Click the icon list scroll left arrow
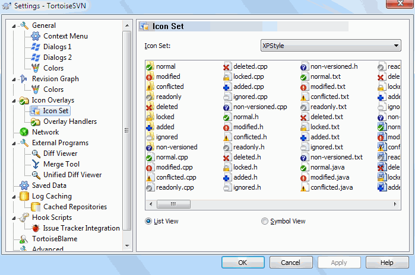The height and width of the screenshot is (275, 415). (151, 204)
